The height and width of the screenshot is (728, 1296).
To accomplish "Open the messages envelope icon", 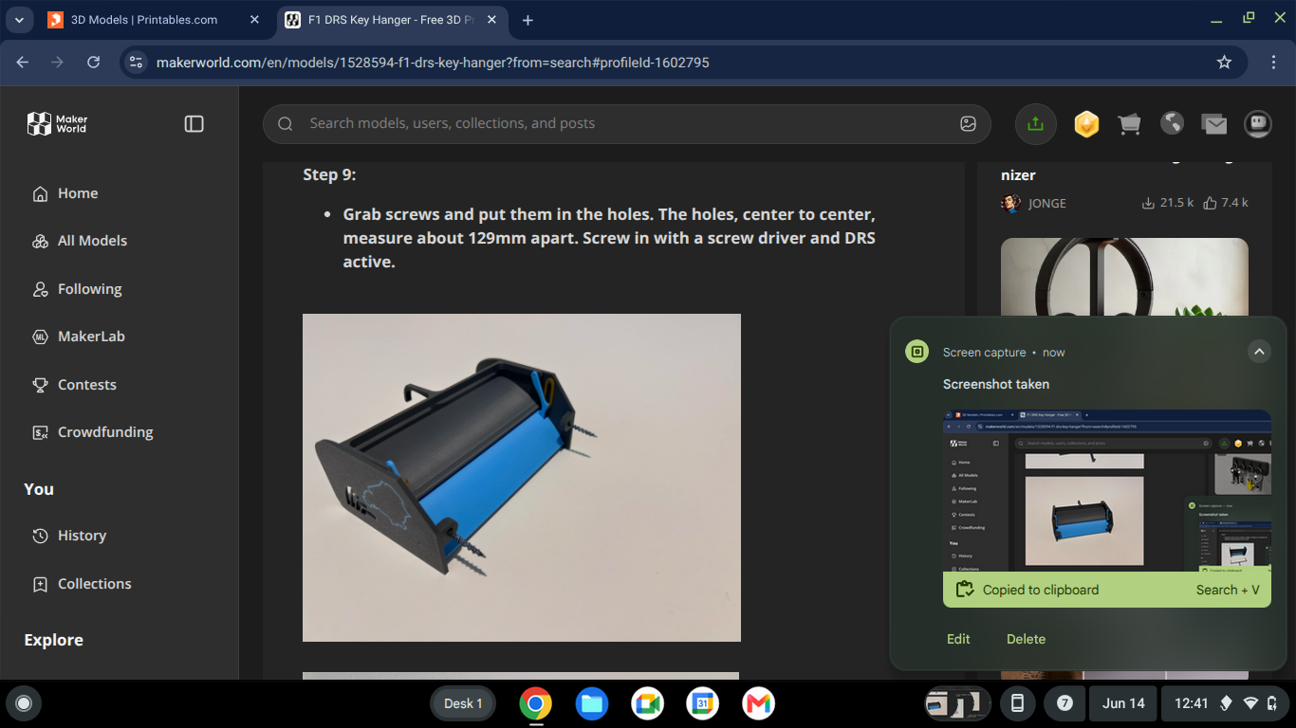I will coord(1214,123).
